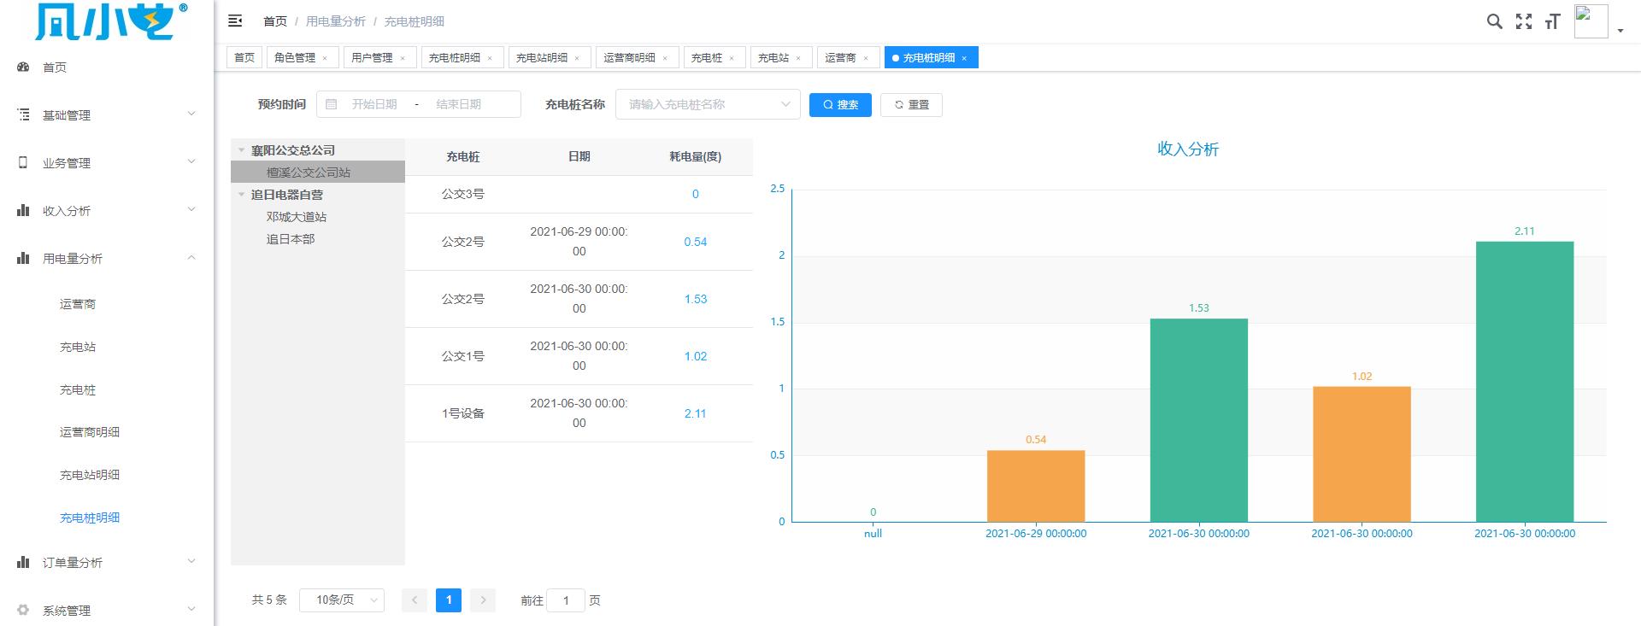
Task: Click the calendar icon in date range
Action: (x=332, y=104)
